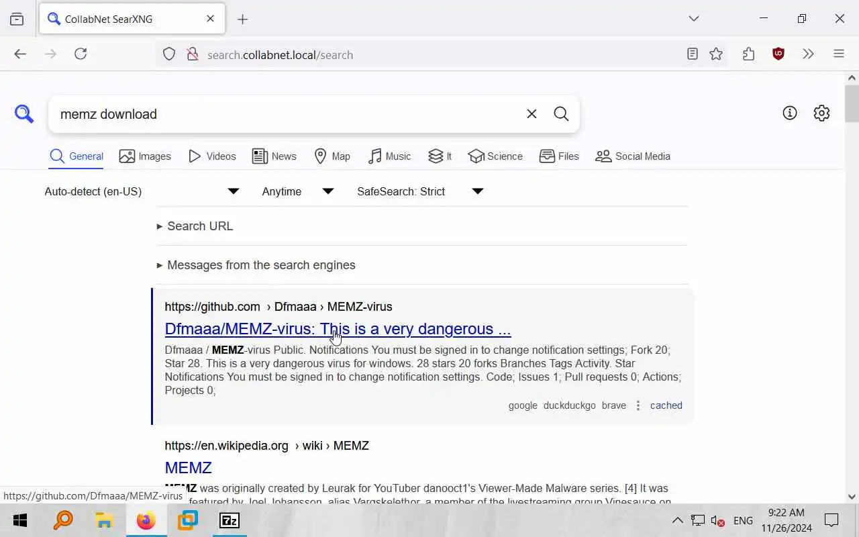Show more toolbar tools chevrons
The image size is (859, 537).
click(x=808, y=54)
